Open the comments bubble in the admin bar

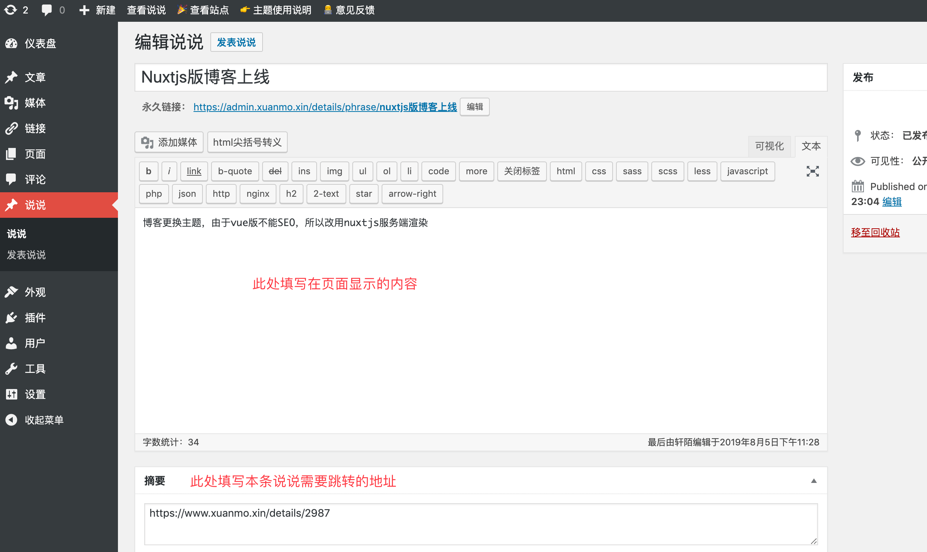pos(47,10)
